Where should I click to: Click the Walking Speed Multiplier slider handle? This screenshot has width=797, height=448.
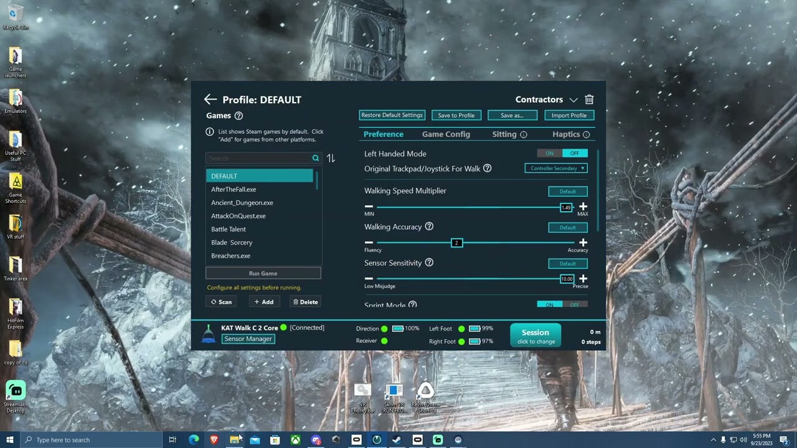coord(566,207)
